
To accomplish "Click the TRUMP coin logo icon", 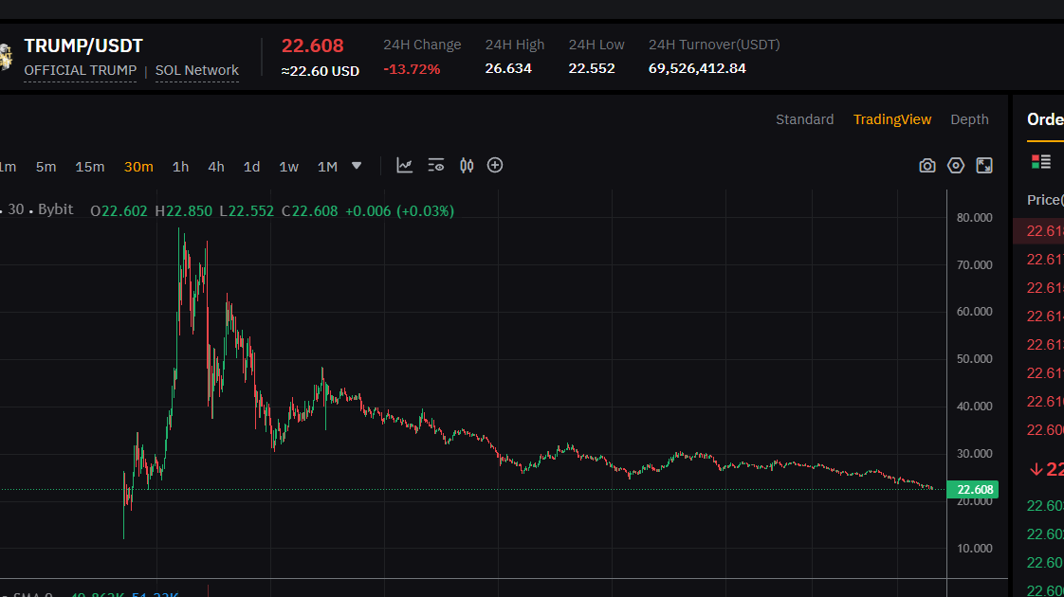I will coord(6,57).
